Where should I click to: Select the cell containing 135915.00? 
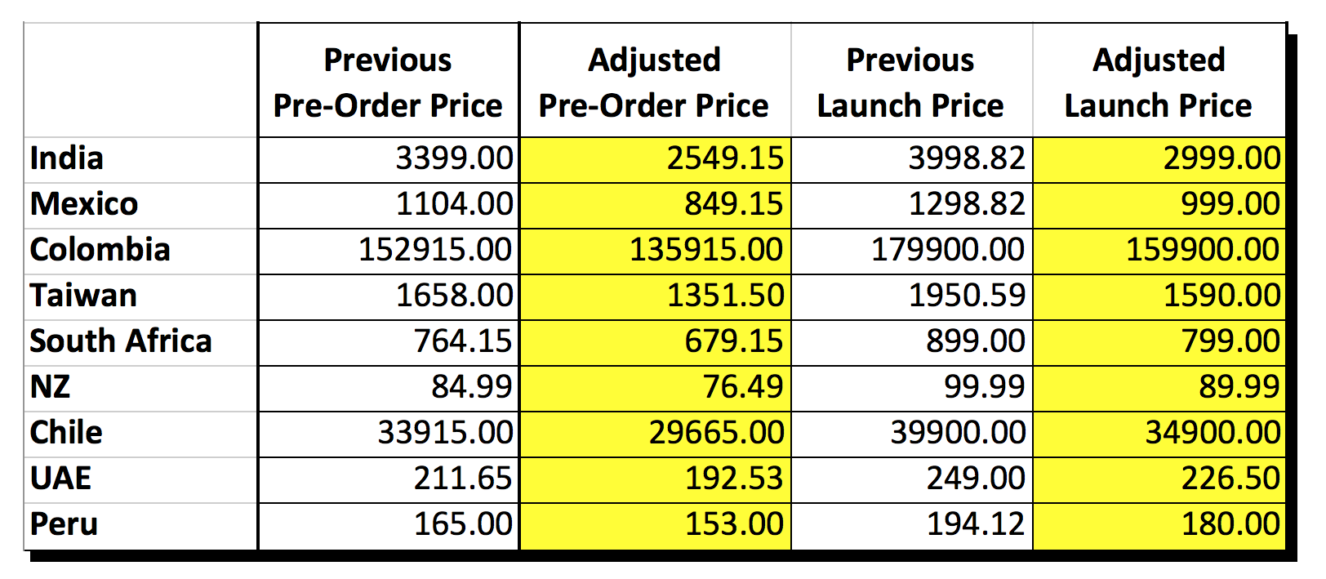pyautogui.click(x=655, y=251)
